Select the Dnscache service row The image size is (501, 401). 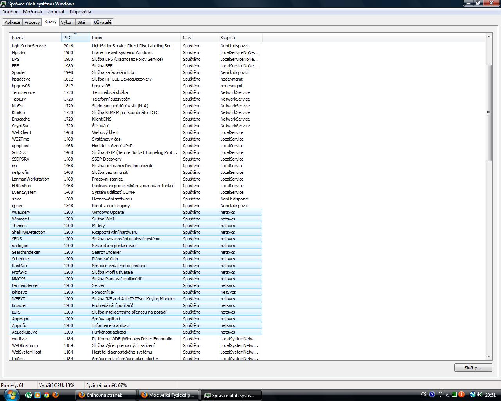pyautogui.click(x=136, y=119)
